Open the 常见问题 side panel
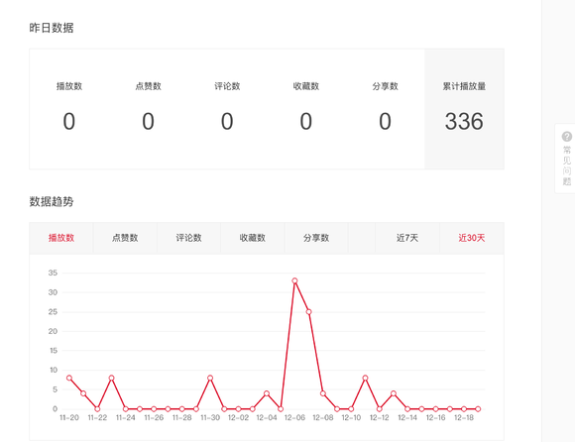The width and height of the screenshot is (575, 442). tap(566, 159)
